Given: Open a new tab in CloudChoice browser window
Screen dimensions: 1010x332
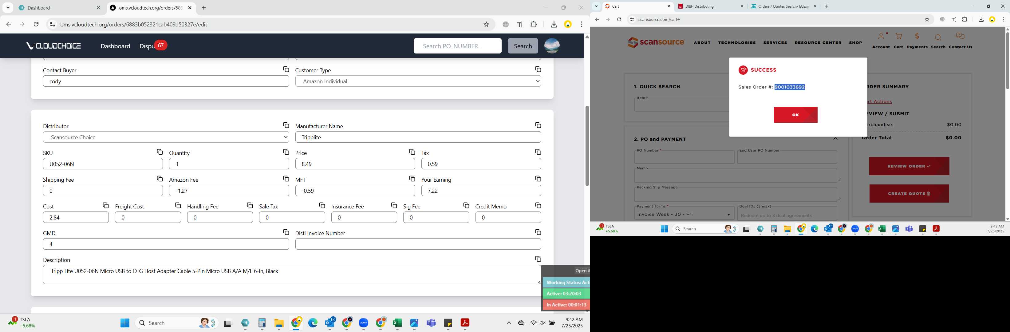Looking at the screenshot, I should click(203, 8).
